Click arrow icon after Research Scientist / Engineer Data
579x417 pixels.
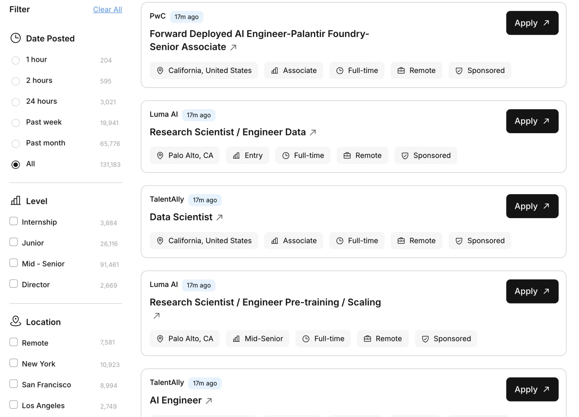313,132
